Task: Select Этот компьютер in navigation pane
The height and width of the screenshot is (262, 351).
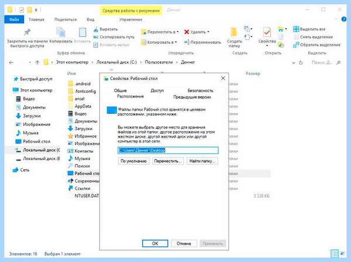Action: click(x=33, y=90)
